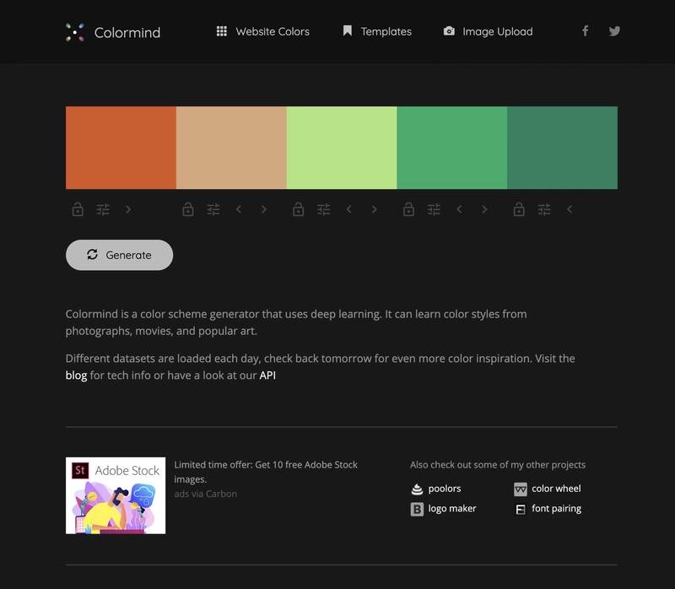675x589 pixels.
Task: Move orange color right with arrow
Action: click(x=128, y=209)
